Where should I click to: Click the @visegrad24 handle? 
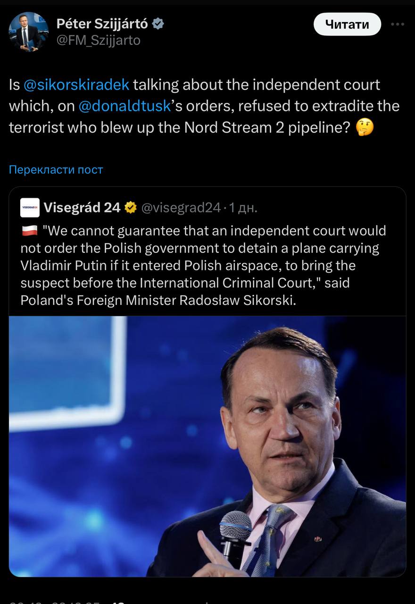(181, 208)
